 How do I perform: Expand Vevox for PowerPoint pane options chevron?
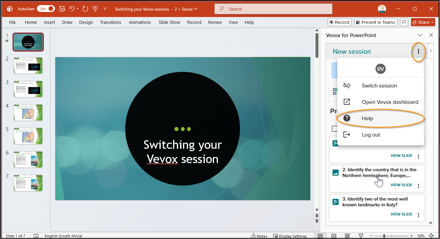click(420, 35)
